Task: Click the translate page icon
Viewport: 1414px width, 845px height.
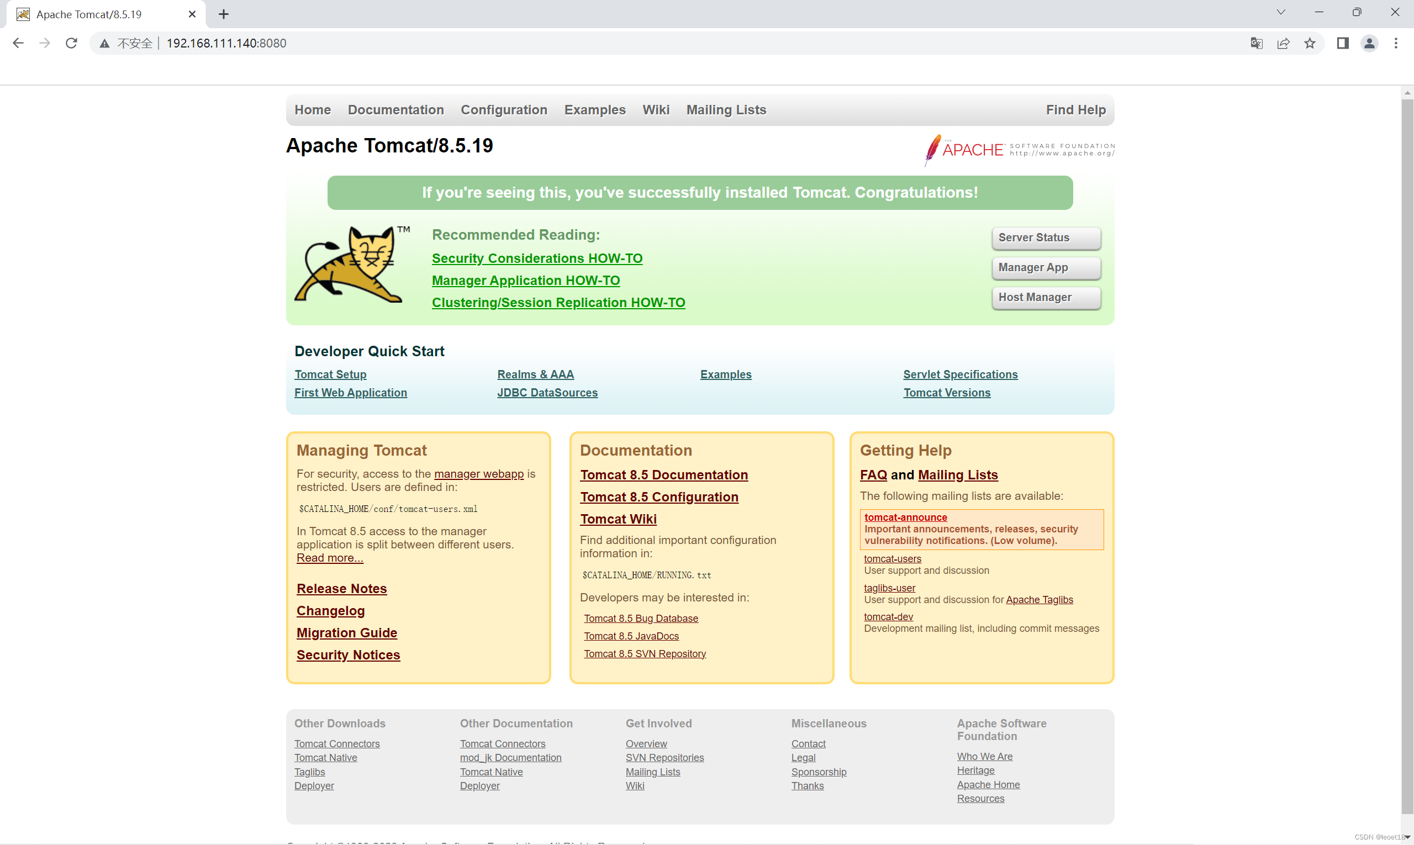Action: pyautogui.click(x=1256, y=43)
